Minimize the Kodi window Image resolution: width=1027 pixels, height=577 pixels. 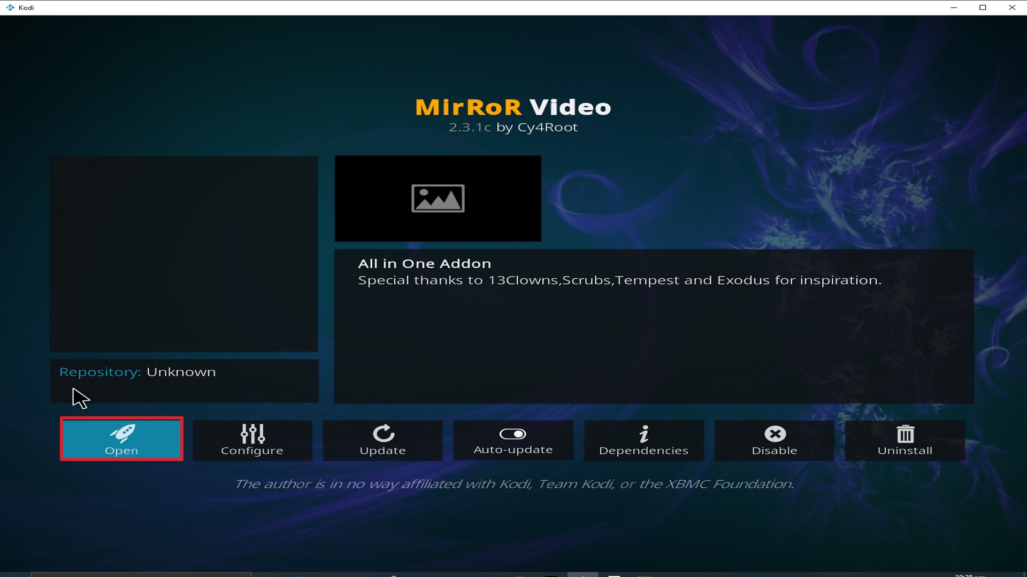(x=954, y=7)
